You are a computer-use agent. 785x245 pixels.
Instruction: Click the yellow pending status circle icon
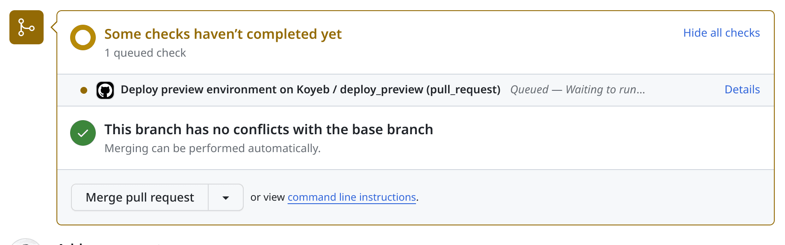point(83,37)
